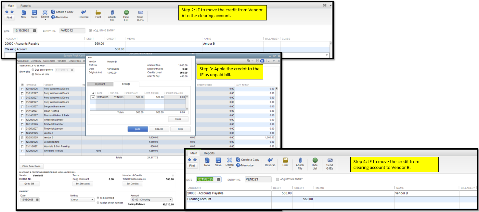Screen dimensions: 479x212
Task: Click Delete X icon in FAM2012 journal window
Action: point(45,12)
